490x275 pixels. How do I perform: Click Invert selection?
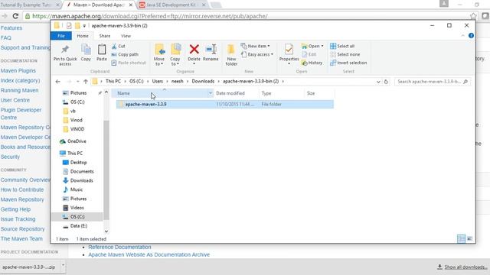[x=348, y=63]
